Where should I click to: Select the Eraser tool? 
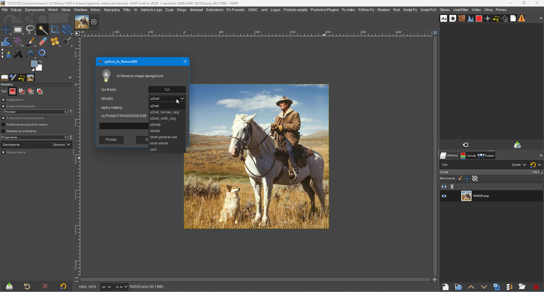click(x=42, y=42)
